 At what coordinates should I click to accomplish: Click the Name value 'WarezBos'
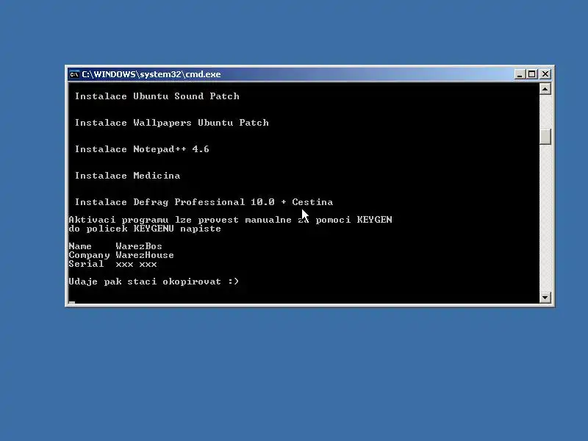(139, 246)
